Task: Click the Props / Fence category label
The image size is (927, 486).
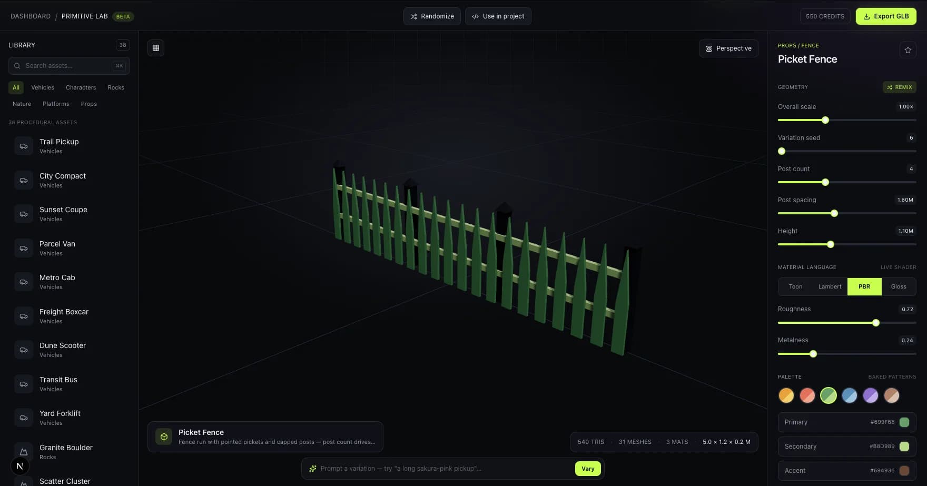Action: [798, 46]
